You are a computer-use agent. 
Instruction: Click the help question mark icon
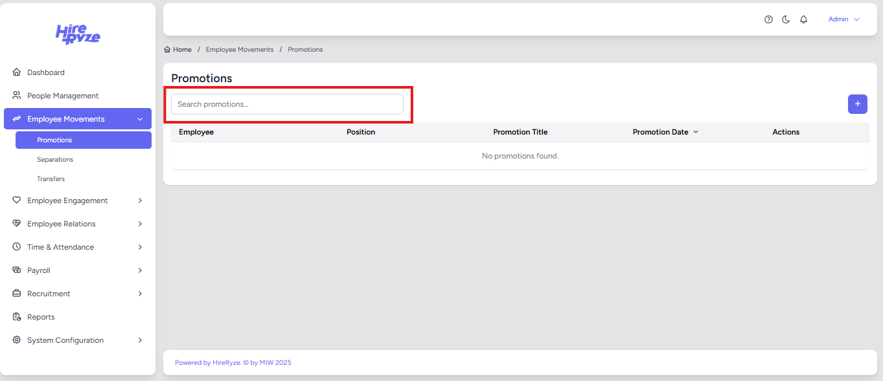coord(768,19)
